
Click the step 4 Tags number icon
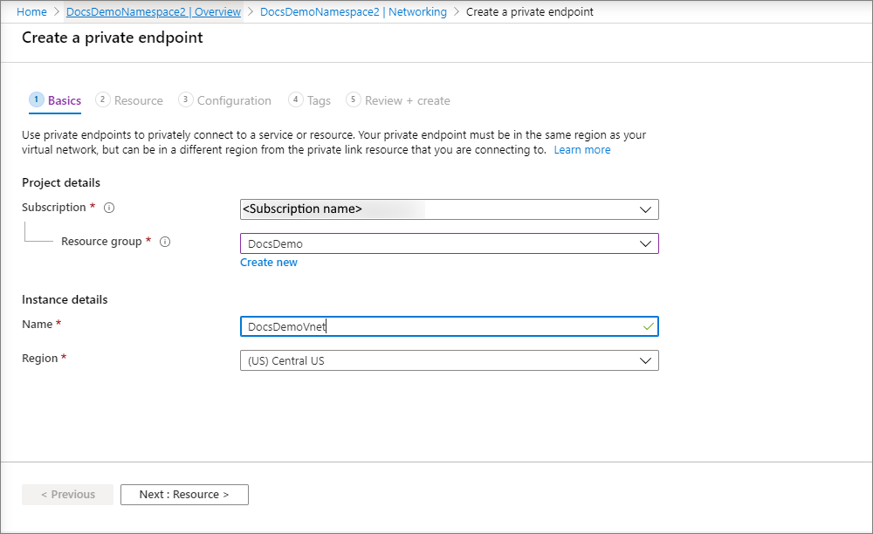[x=296, y=100]
